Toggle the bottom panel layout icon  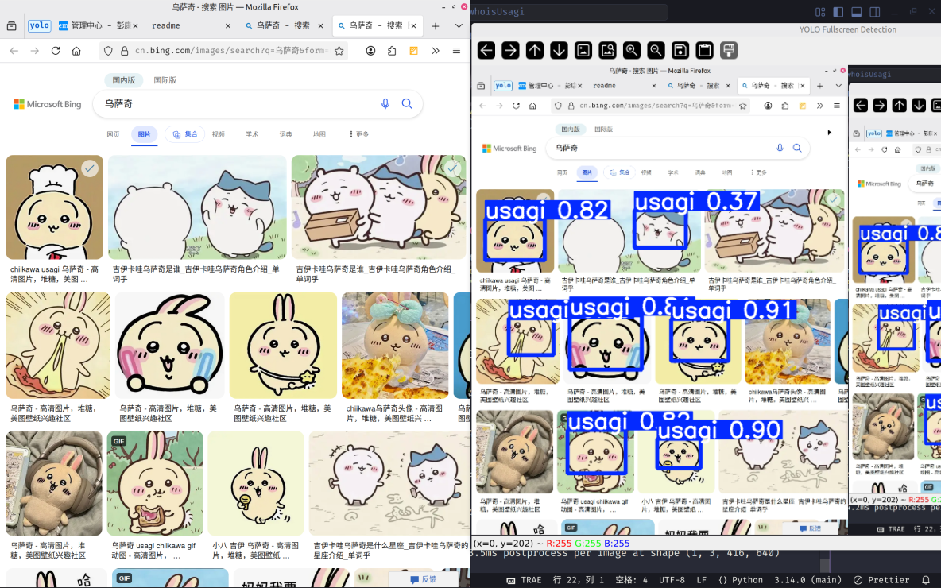tap(857, 12)
